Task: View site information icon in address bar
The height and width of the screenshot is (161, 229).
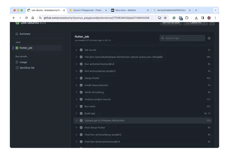Action: [40, 18]
